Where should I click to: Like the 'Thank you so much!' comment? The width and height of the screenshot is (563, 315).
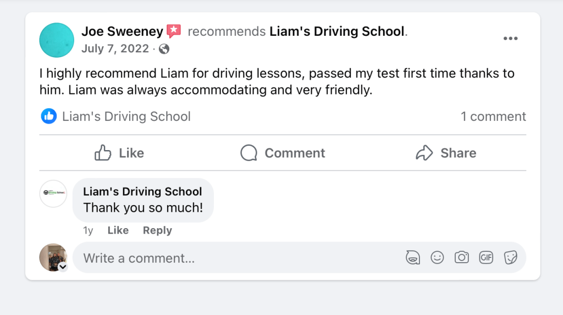tap(118, 230)
